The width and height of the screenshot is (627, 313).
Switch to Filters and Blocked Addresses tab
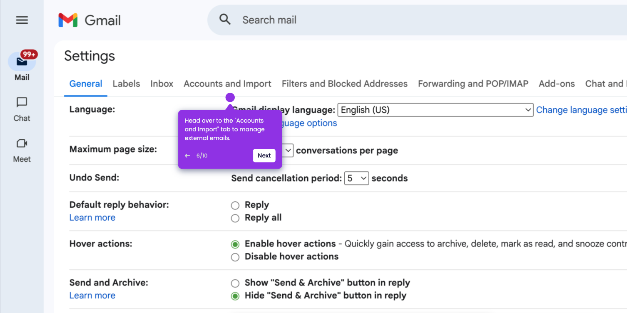[x=345, y=84]
